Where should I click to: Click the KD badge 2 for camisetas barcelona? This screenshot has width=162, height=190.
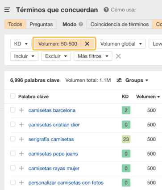click(x=126, y=110)
